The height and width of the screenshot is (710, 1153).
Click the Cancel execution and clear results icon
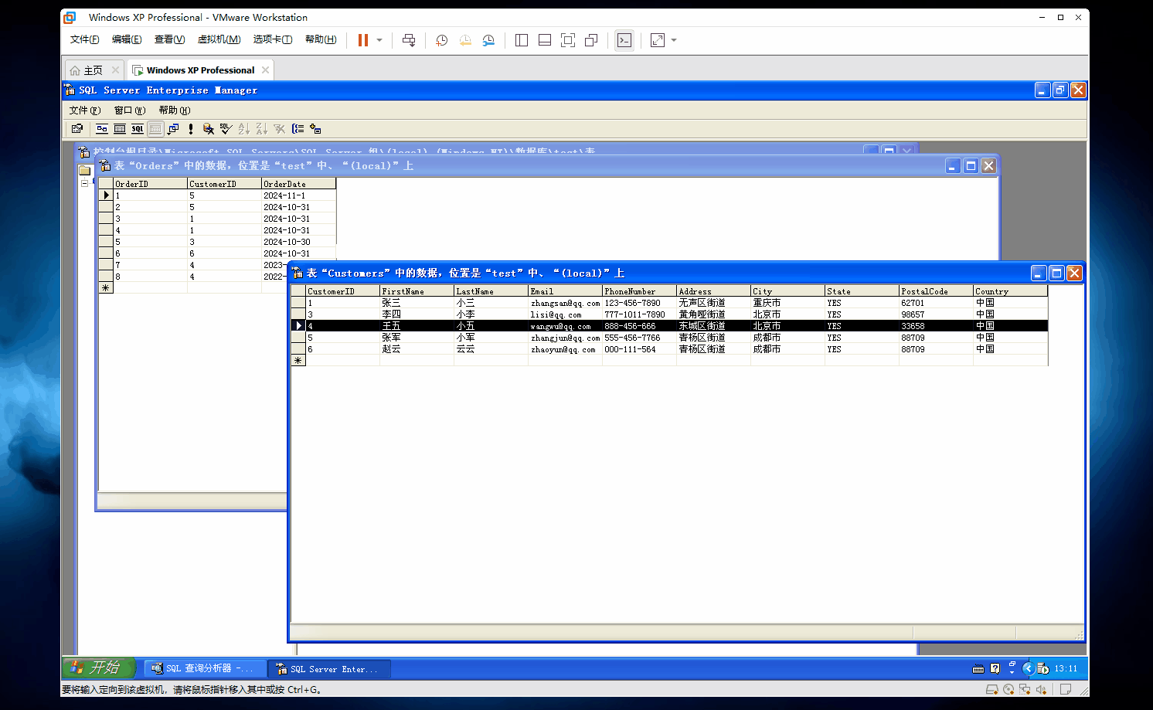tap(208, 129)
